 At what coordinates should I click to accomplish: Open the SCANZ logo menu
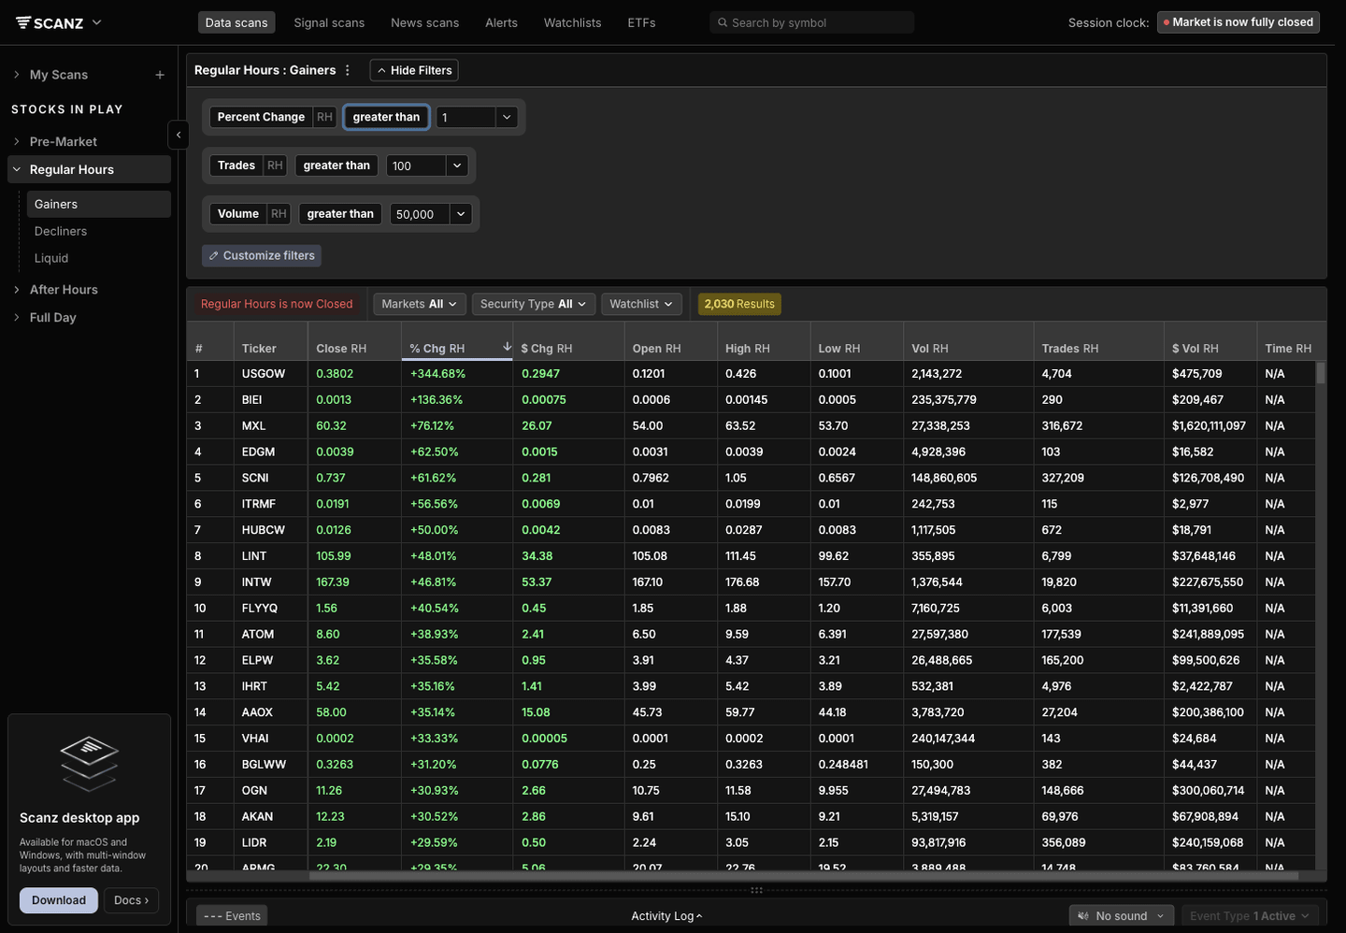[58, 22]
